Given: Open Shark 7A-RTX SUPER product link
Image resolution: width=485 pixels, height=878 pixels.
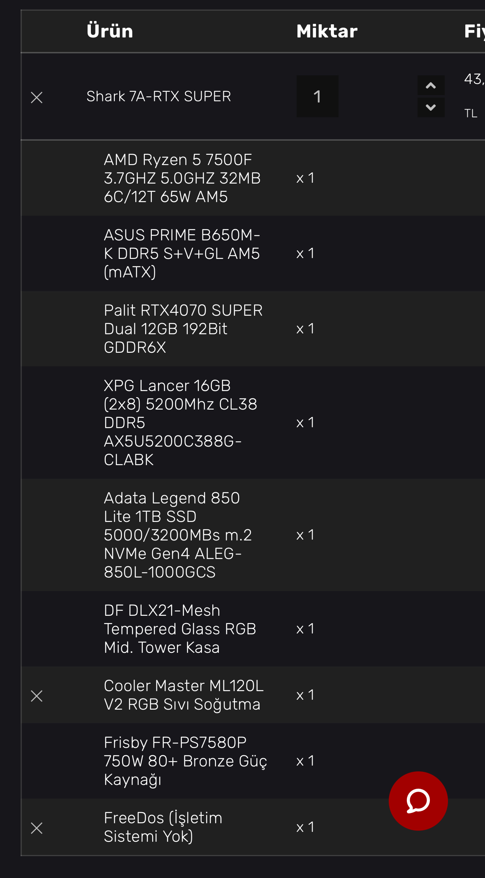Looking at the screenshot, I should (x=158, y=96).
